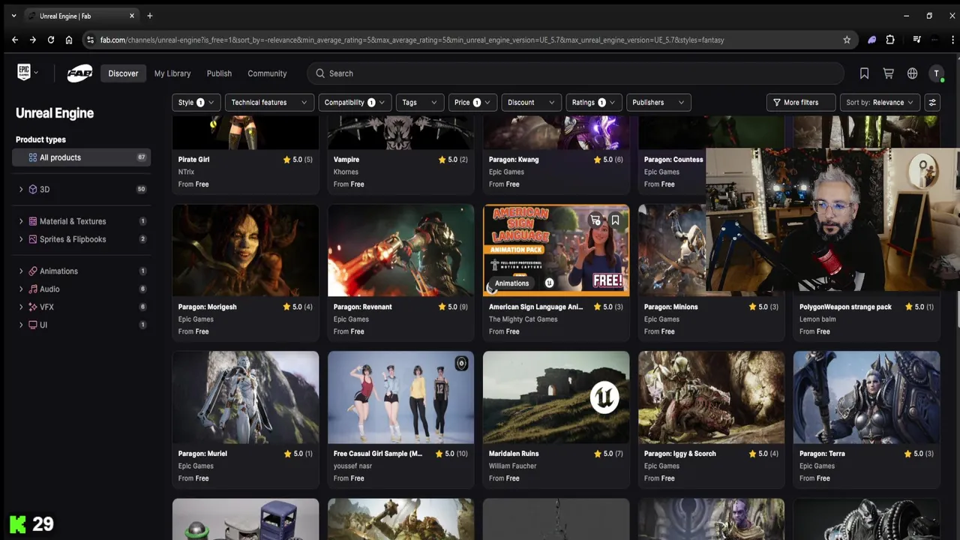Screen dimensions: 960x540
Task: Open the shopping cart
Action: coord(888,73)
